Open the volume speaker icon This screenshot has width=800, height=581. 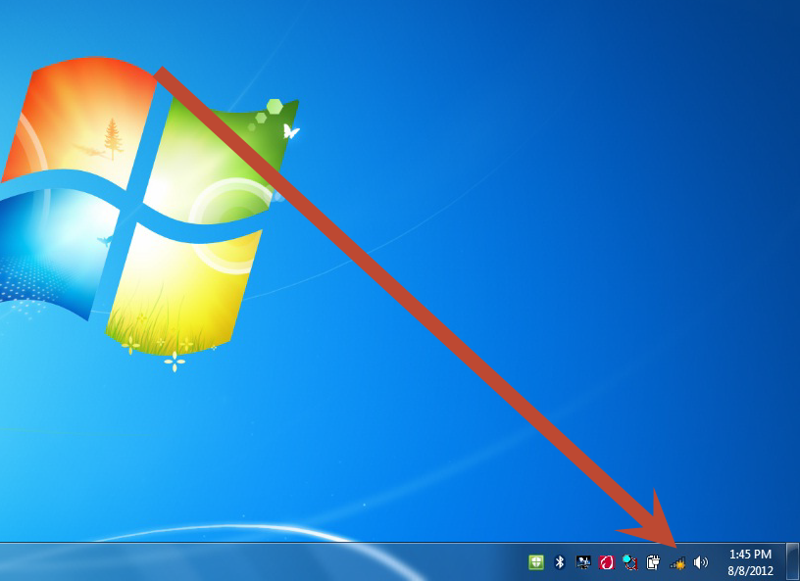coord(701,562)
